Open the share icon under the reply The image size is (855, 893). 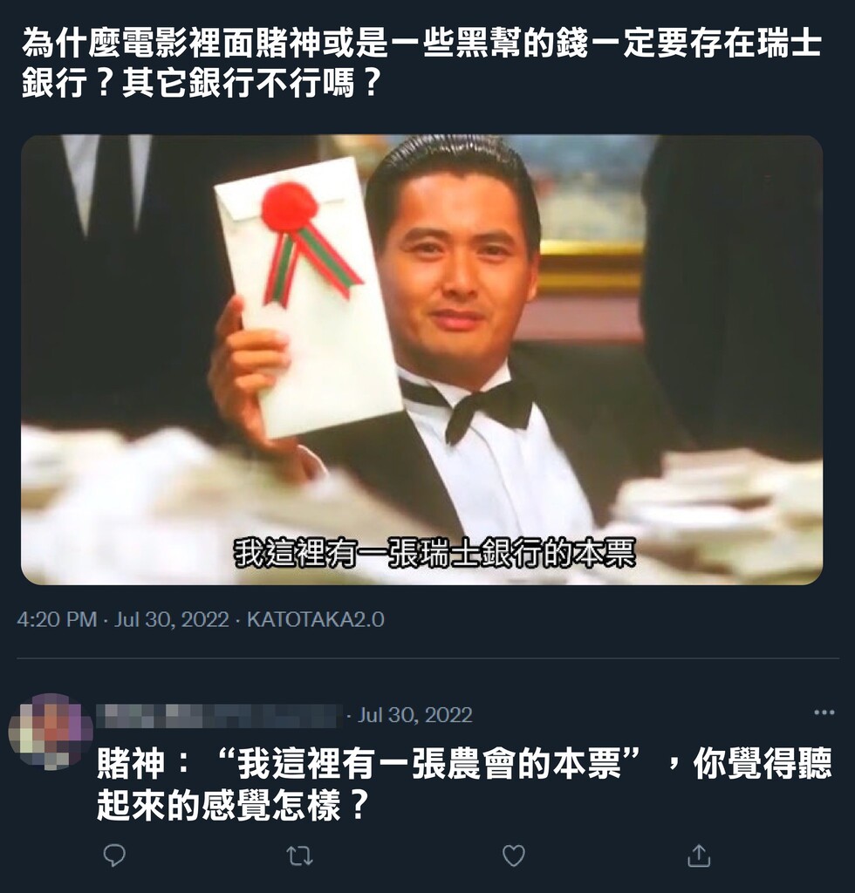pos(699,855)
